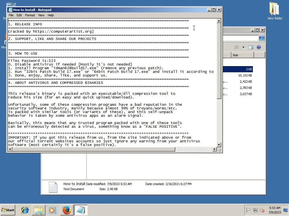
Task: Click the Size 2.90 KB value in details pane
Action: [112, 189]
